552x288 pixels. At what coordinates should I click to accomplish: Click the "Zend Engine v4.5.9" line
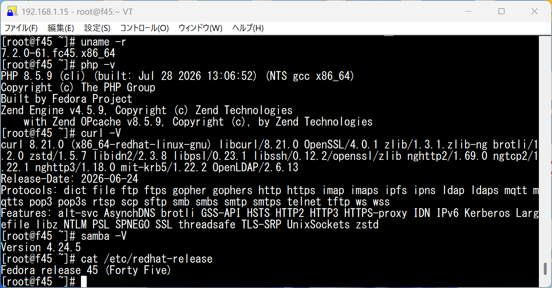(147, 111)
